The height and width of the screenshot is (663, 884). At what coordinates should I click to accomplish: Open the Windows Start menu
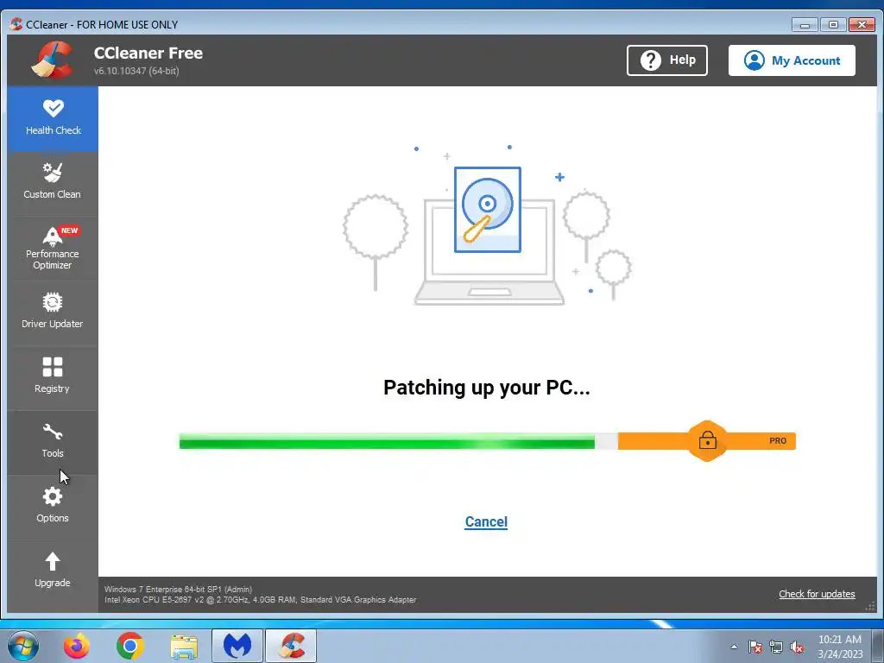[23, 646]
